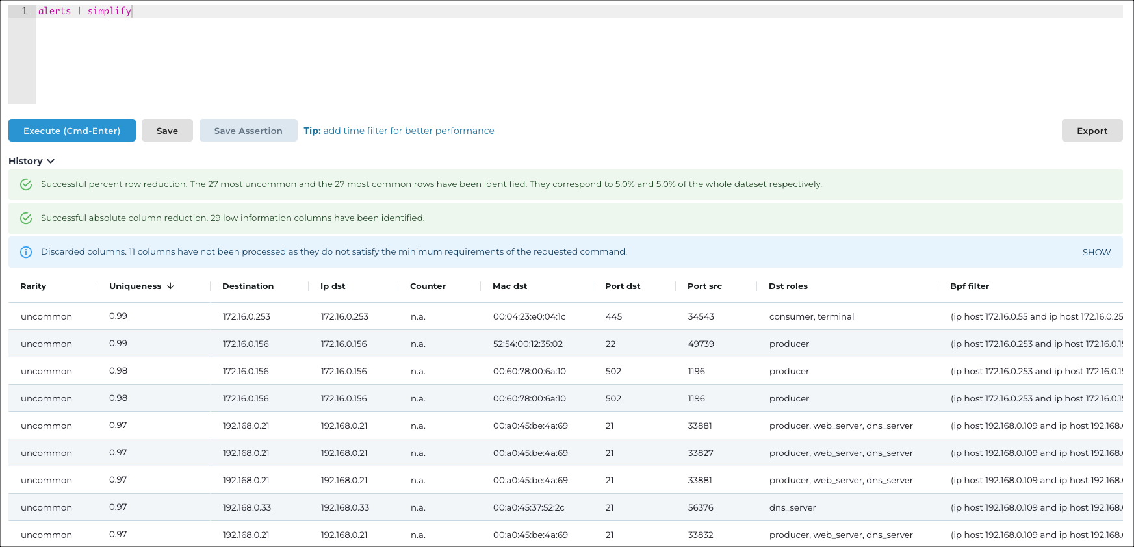
Task: Select the Dst roles cell 'consumer, terminal'
Action: [x=812, y=316]
